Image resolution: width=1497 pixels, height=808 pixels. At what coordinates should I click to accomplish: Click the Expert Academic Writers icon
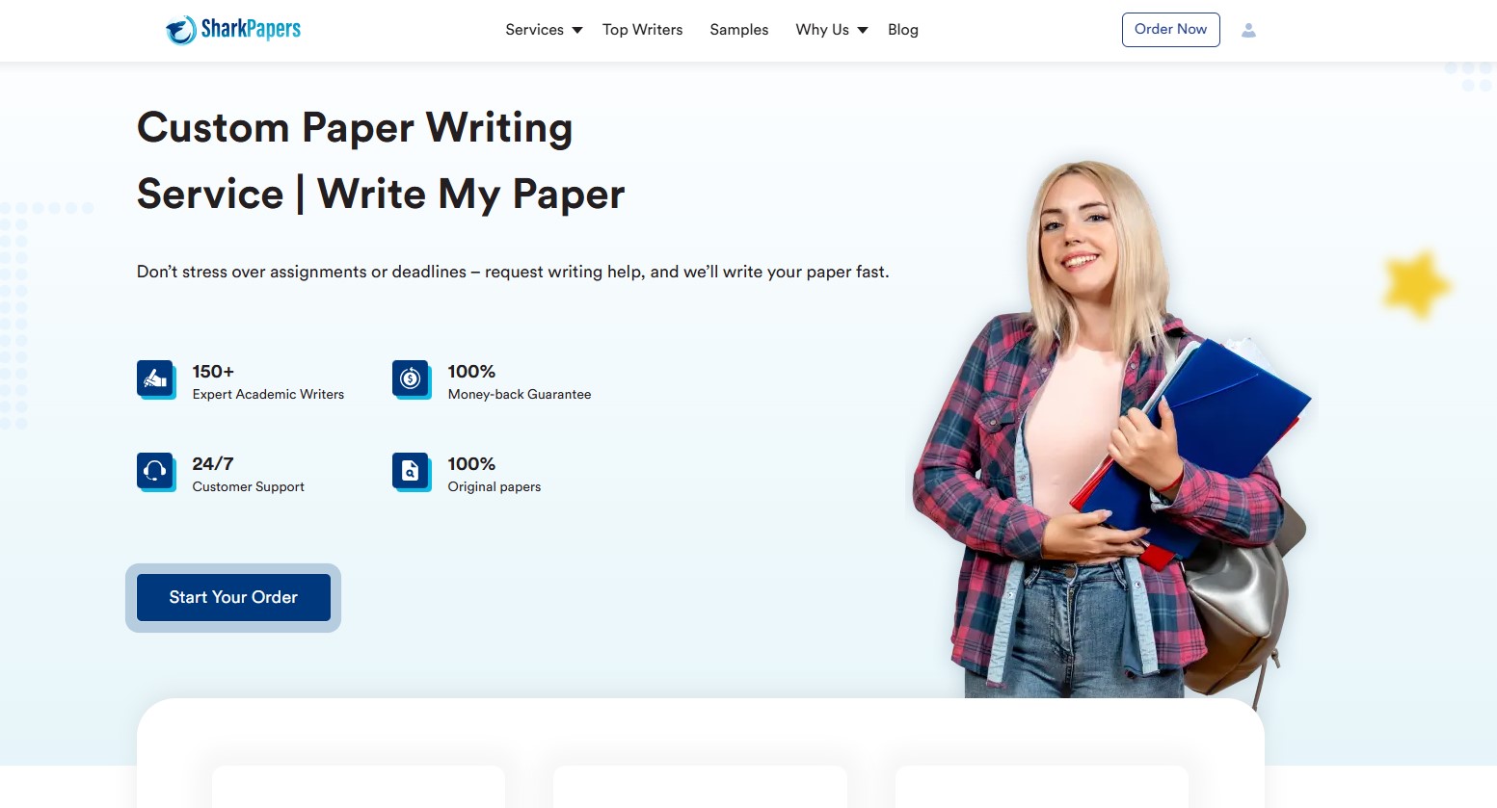point(156,379)
